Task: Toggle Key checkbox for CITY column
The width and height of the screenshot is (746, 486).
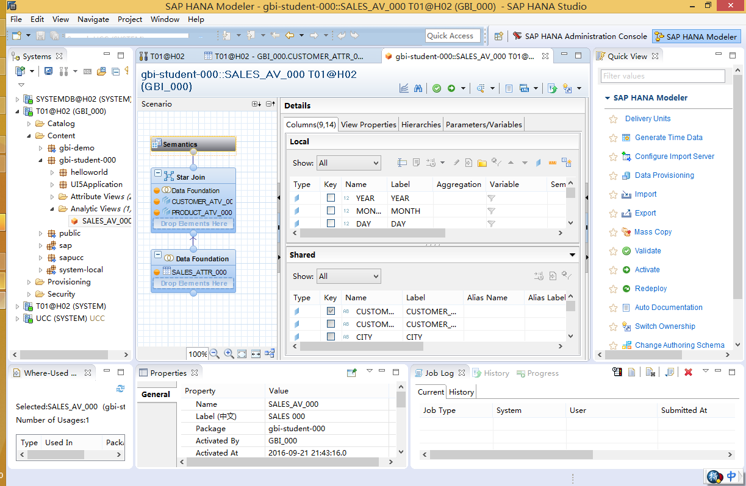Action: click(x=331, y=337)
